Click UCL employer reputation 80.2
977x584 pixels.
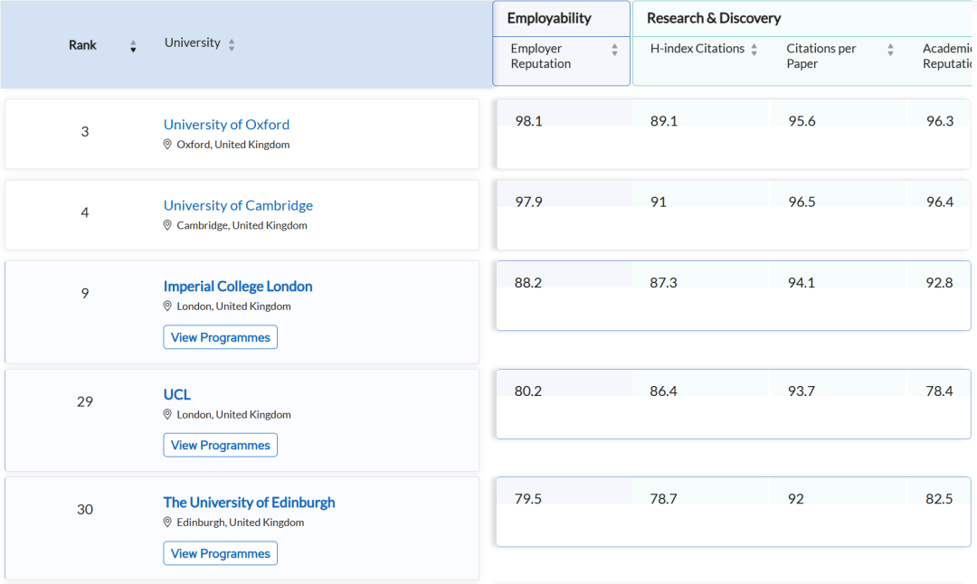point(527,391)
